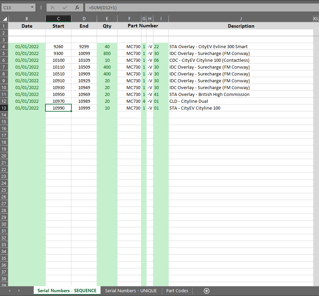Click the three-dot separator beside the Name Box

[x=41, y=7]
